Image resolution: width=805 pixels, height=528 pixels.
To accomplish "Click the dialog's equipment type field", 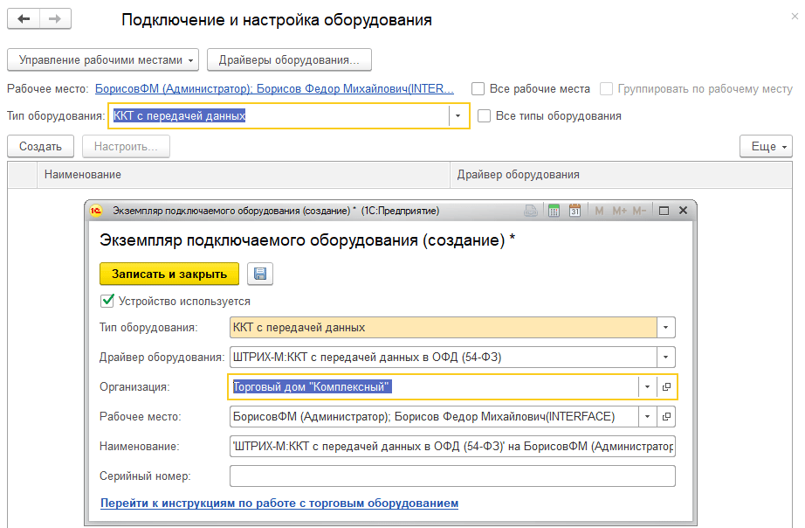I will point(443,328).
